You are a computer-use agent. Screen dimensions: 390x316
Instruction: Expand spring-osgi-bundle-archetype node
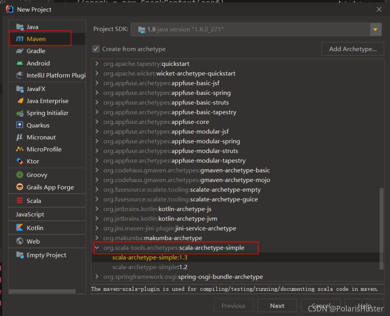97,277
